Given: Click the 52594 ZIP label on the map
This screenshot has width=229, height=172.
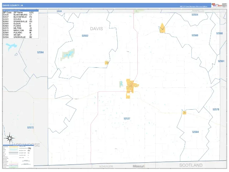Looking at the screenshot, I should tap(40, 52).
